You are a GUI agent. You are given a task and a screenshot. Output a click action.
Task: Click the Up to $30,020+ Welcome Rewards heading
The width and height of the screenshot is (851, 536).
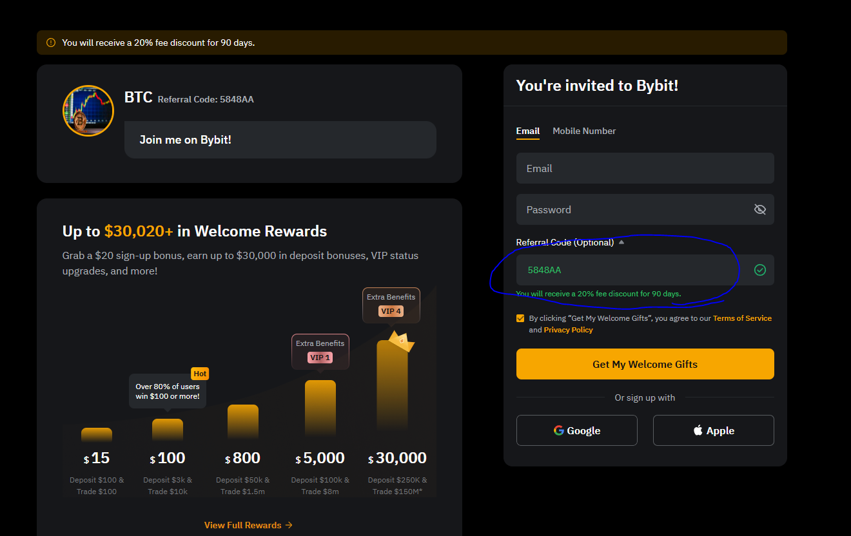click(195, 231)
